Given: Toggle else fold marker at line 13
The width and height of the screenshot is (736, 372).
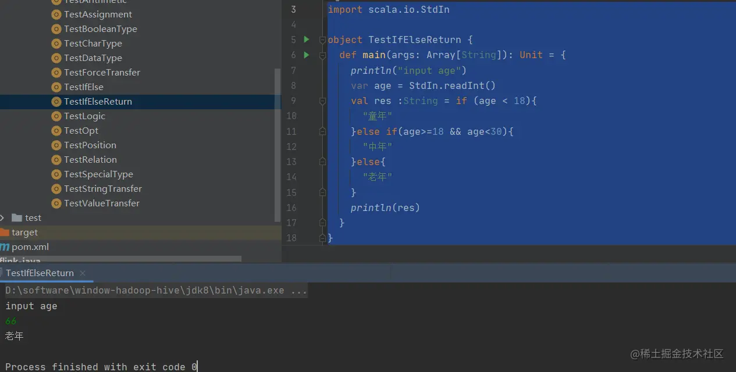Looking at the screenshot, I should tap(322, 162).
